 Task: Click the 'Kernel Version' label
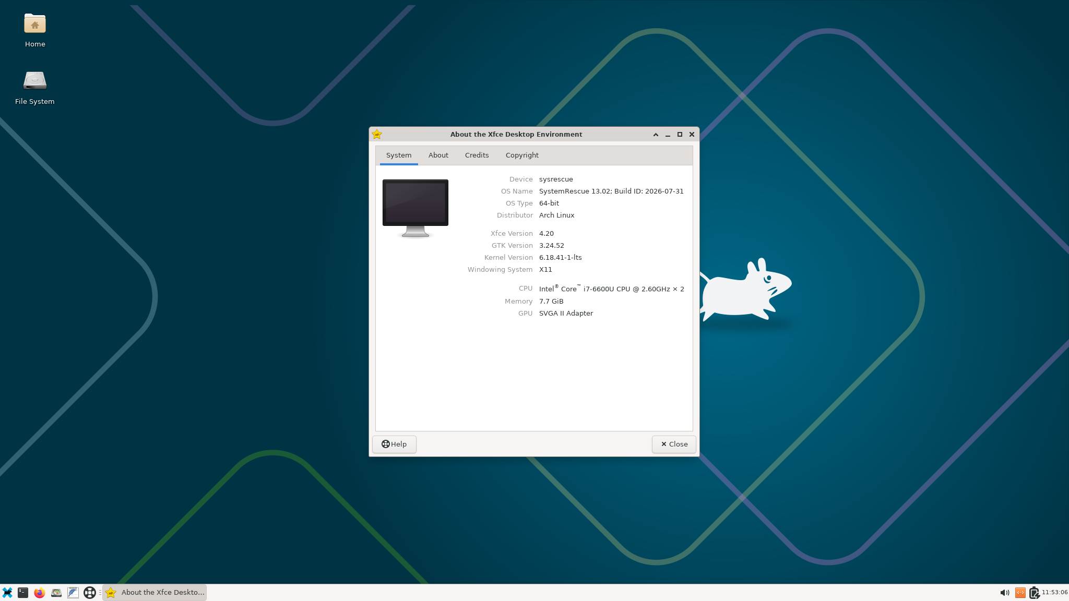508,258
